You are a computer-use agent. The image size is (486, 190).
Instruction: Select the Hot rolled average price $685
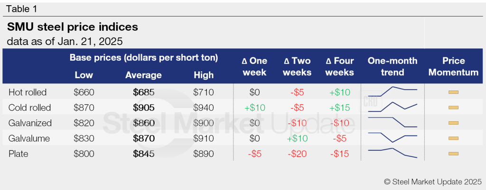[x=143, y=92]
